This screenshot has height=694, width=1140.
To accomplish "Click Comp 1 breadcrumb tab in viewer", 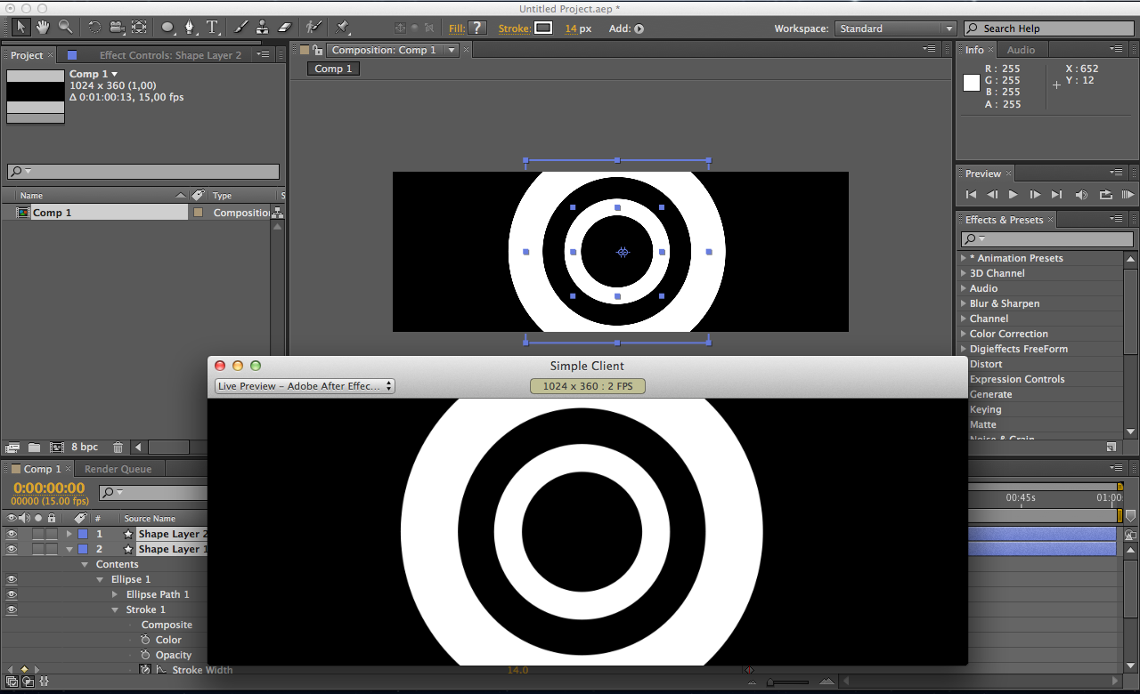I will click(333, 69).
